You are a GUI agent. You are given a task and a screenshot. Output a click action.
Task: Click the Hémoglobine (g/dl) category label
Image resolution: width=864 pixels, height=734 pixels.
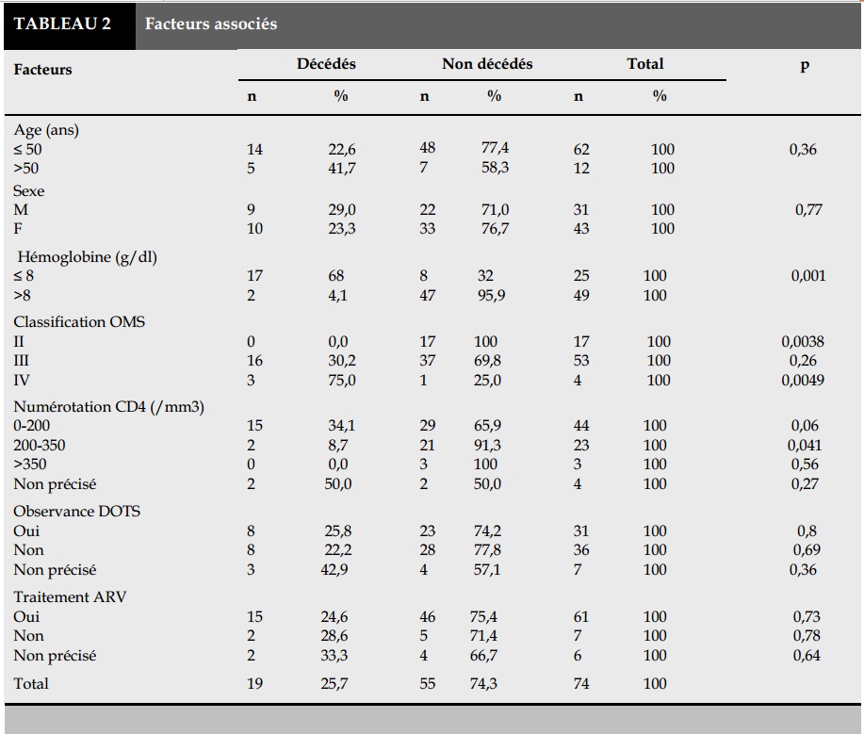87,257
